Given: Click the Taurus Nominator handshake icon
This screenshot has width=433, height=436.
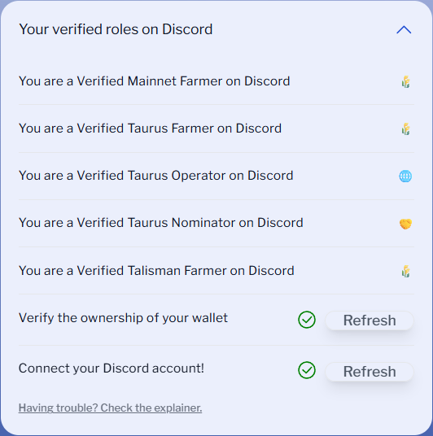Looking at the screenshot, I should pos(405,224).
